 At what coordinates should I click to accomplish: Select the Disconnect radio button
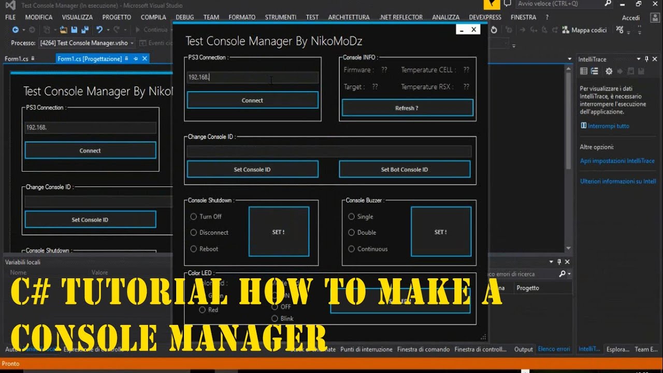pyautogui.click(x=194, y=233)
